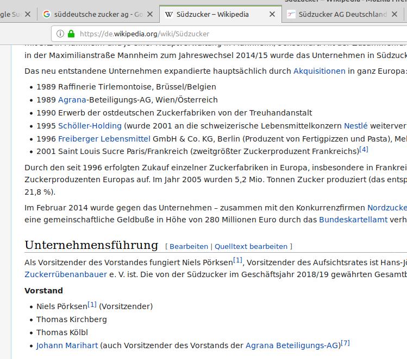The image size is (407, 359).
Task: Click footnote [1] in the Vorsitzender des Vorstandes sentence
Action: (237, 260)
